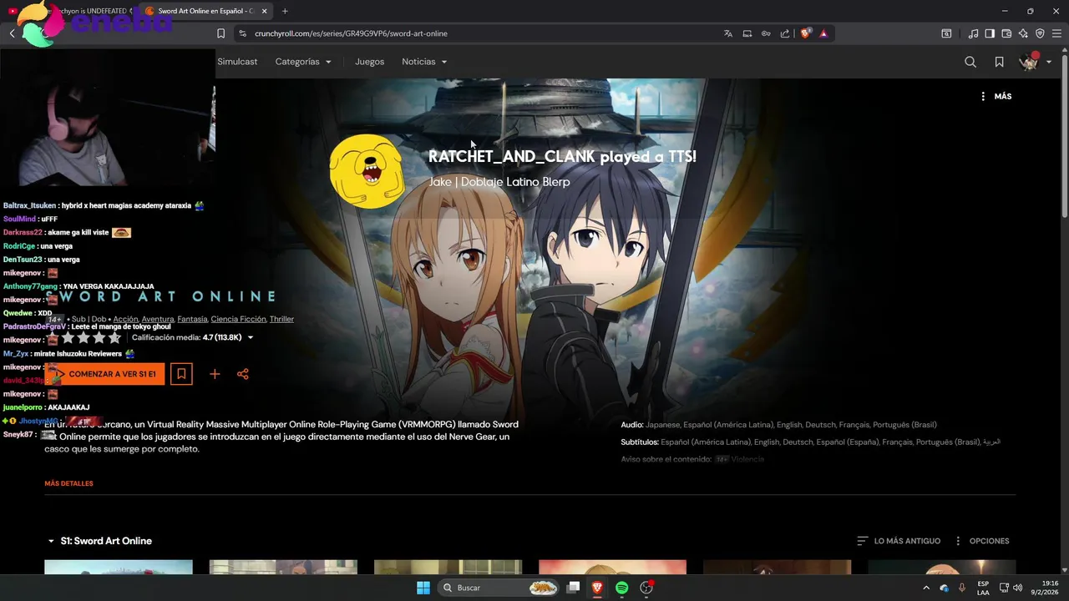Show hidden system tray icons
The width and height of the screenshot is (1069, 601).
click(x=925, y=588)
